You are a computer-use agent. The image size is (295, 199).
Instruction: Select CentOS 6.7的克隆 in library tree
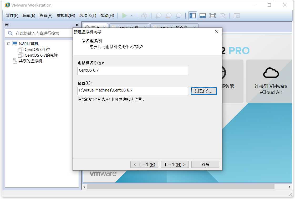(x=41, y=55)
